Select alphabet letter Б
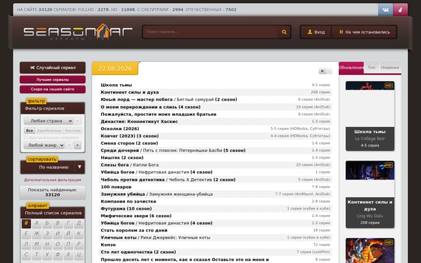Image resolution: width=421 pixels, height=263 pixels. [47, 224]
